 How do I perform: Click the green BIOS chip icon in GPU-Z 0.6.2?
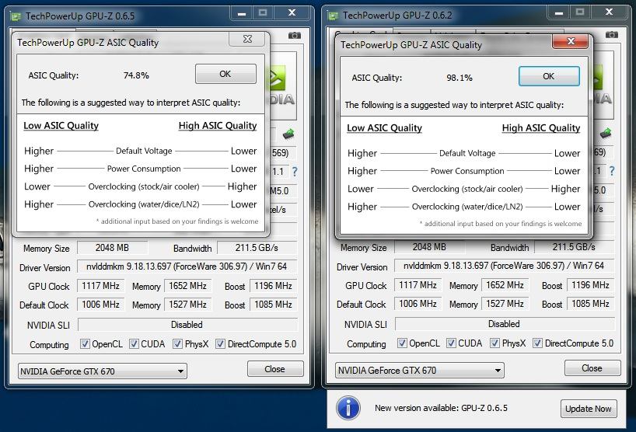click(x=605, y=133)
